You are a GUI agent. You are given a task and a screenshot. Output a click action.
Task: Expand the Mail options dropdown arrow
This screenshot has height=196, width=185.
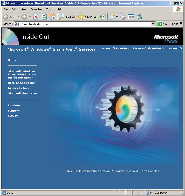click(117, 17)
